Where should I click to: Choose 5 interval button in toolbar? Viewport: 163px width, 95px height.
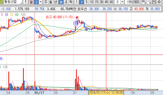[x=86, y=2]
